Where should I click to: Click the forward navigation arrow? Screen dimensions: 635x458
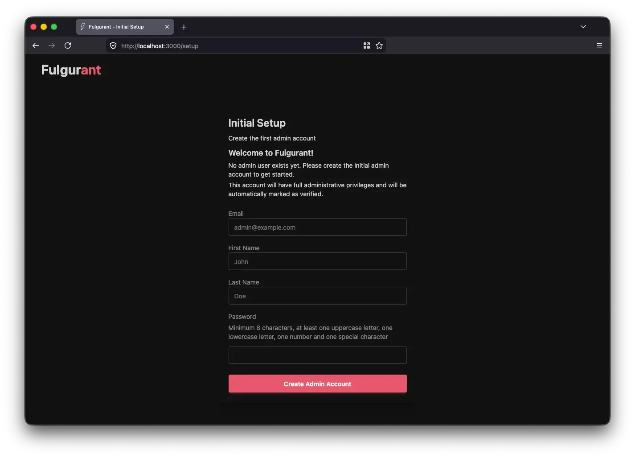[52, 45]
